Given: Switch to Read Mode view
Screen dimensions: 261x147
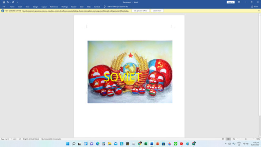Looking at the screenshot, I should pos(223,139).
